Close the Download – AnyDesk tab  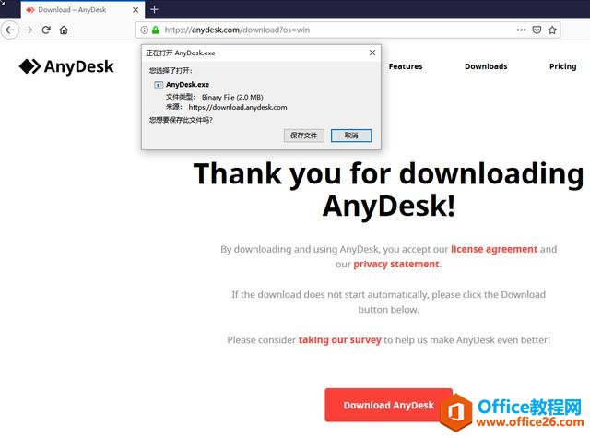coord(136,10)
